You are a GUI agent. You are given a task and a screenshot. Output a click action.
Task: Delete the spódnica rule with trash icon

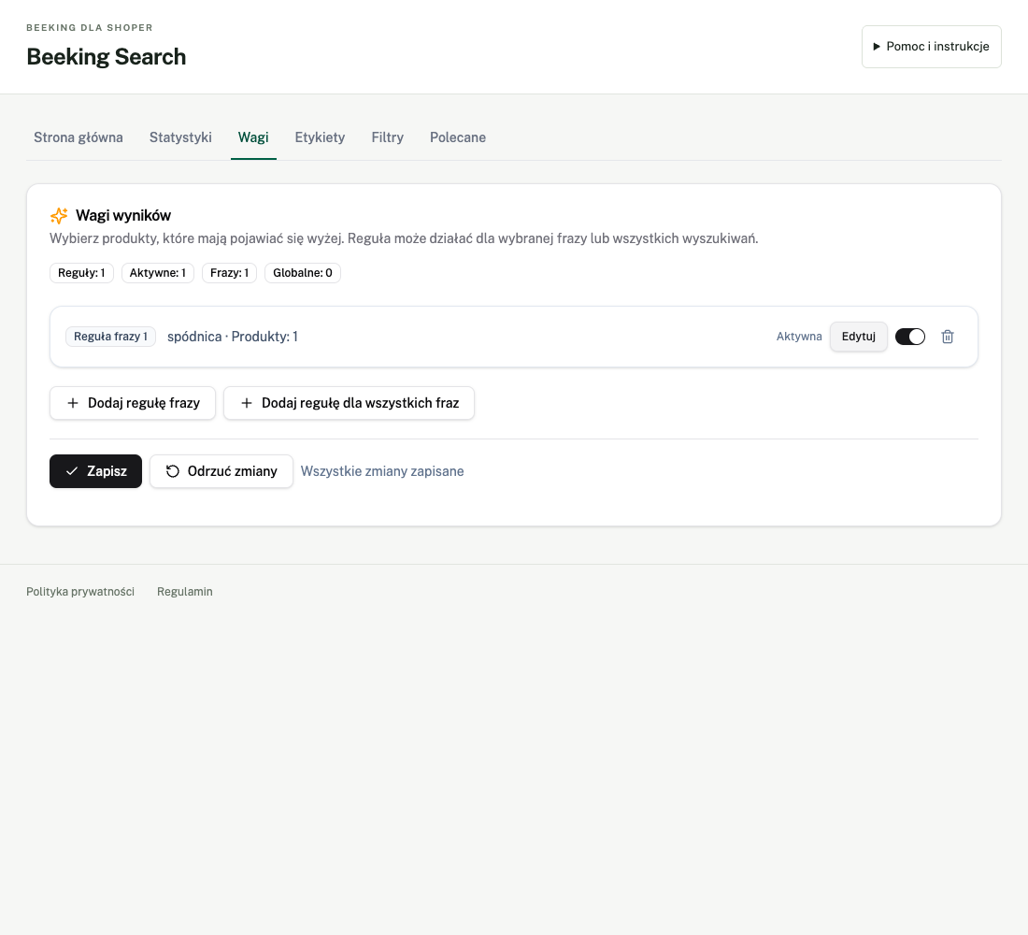tap(948, 337)
